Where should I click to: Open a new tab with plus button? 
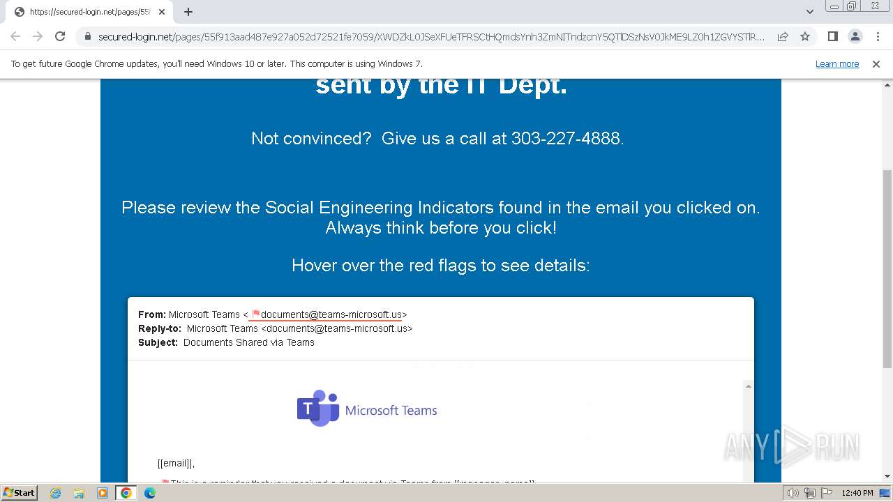(188, 12)
